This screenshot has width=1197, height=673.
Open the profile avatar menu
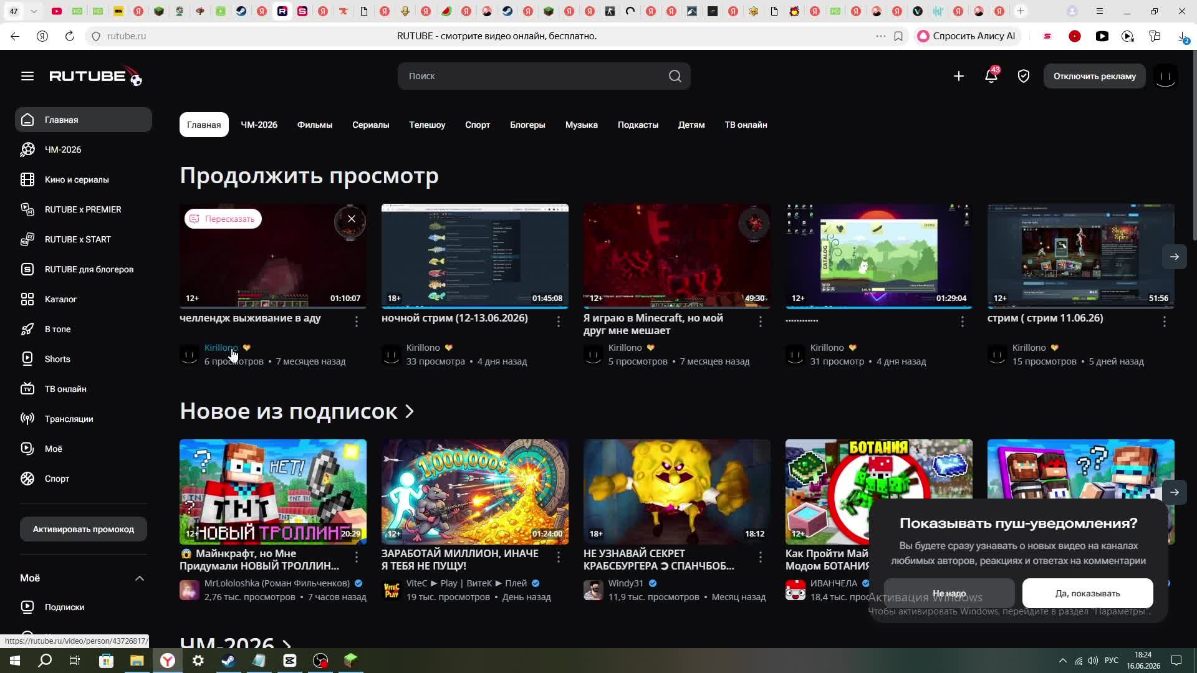1165,76
